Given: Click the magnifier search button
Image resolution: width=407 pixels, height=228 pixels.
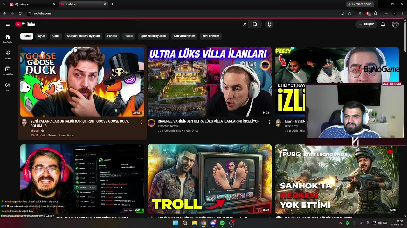Looking at the screenshot, I should pyautogui.click(x=255, y=24).
